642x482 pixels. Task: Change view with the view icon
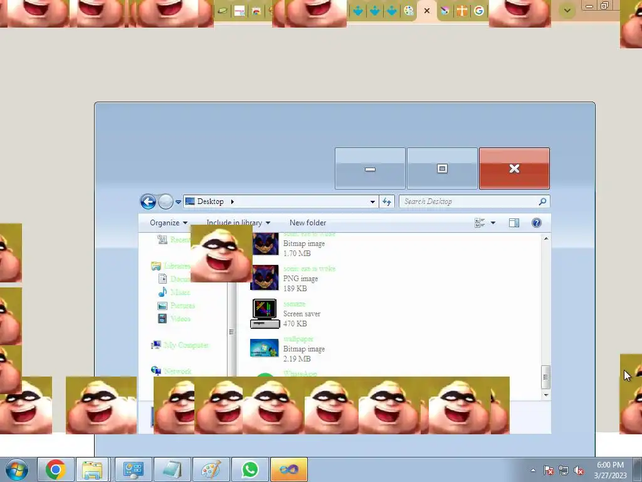pos(480,223)
